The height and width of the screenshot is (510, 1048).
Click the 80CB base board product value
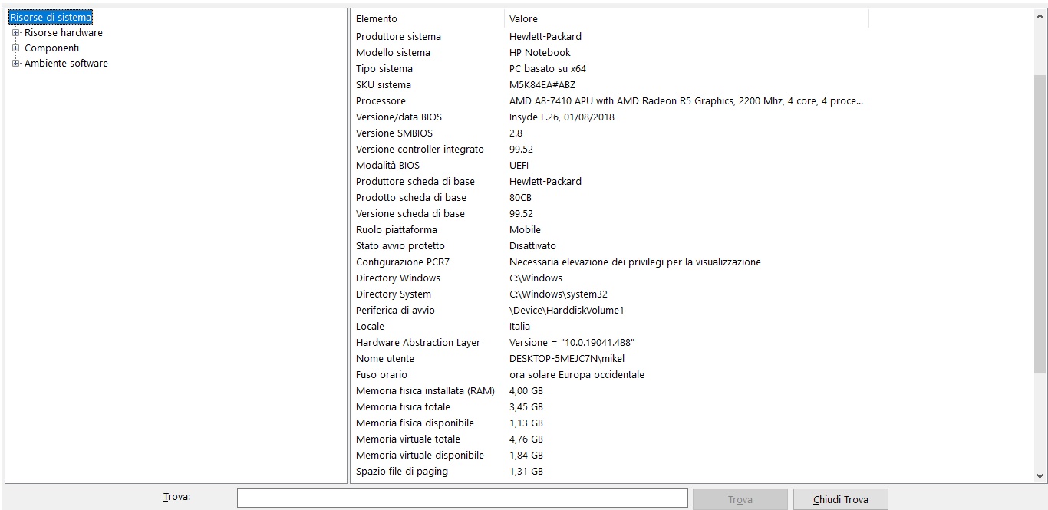click(520, 197)
